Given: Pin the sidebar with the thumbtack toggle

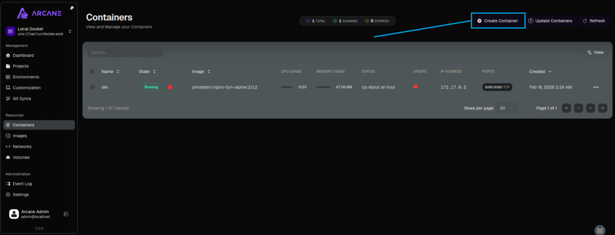Looking at the screenshot, I should tap(72, 7).
